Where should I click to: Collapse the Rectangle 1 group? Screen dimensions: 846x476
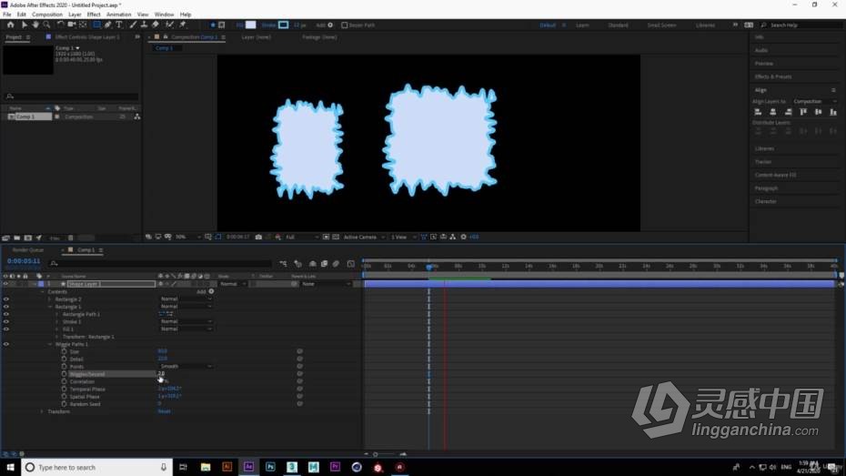[x=50, y=307]
